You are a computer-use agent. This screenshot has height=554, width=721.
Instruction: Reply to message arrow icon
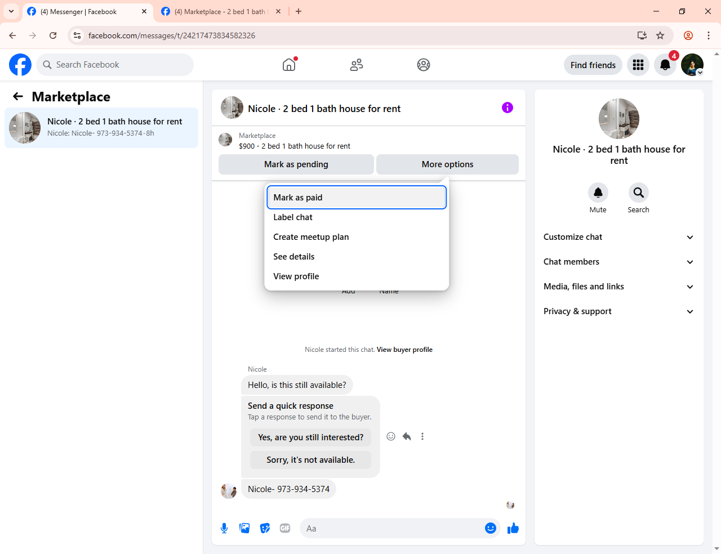click(x=407, y=436)
